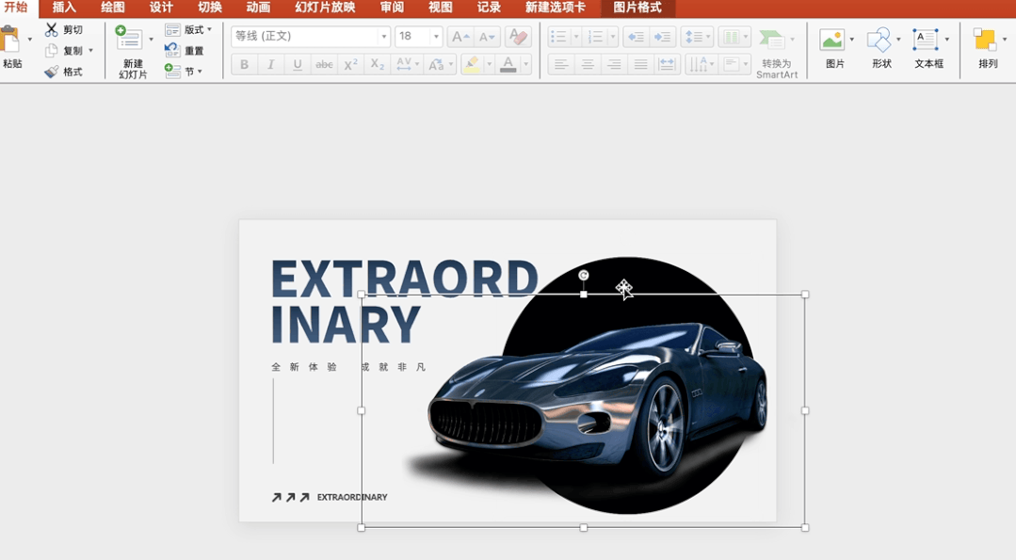
Task: Open the font color dropdown arrow
Action: (x=526, y=64)
